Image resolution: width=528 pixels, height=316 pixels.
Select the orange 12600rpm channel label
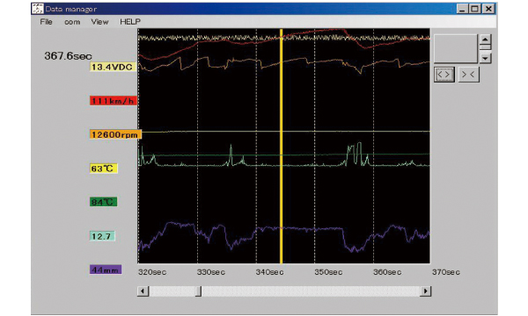(115, 134)
